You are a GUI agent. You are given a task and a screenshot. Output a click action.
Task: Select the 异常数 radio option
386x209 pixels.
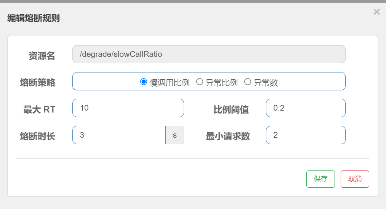click(x=248, y=82)
